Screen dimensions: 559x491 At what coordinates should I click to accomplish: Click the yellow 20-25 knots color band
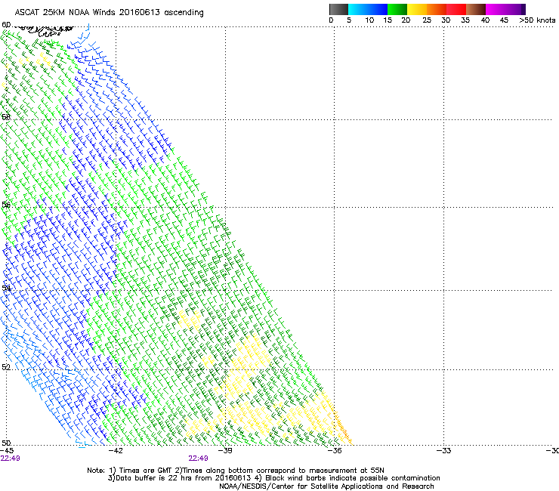pyautogui.click(x=417, y=9)
